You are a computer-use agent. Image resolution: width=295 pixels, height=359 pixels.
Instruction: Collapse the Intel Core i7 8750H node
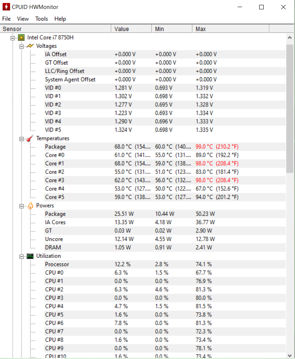13,37
